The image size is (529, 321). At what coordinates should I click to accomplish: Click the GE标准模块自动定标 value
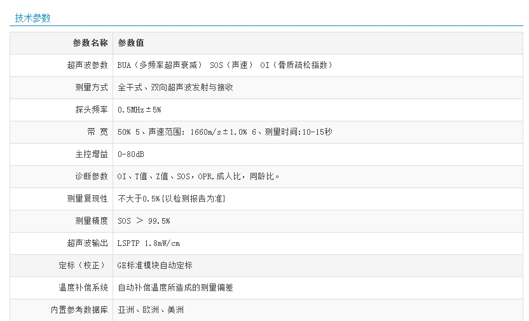click(x=155, y=265)
